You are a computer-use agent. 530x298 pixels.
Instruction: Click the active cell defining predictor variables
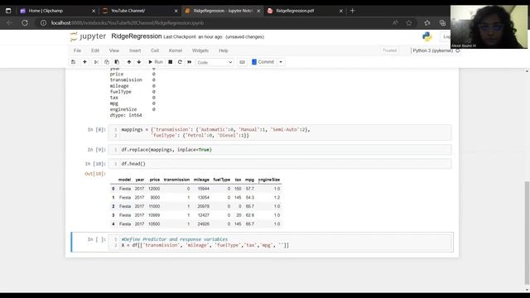point(280,243)
